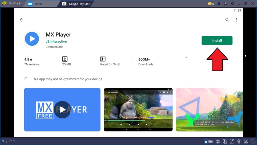Click the shake device icon
The width and height of the screenshot is (257, 145).
pyautogui.click(x=253, y=141)
